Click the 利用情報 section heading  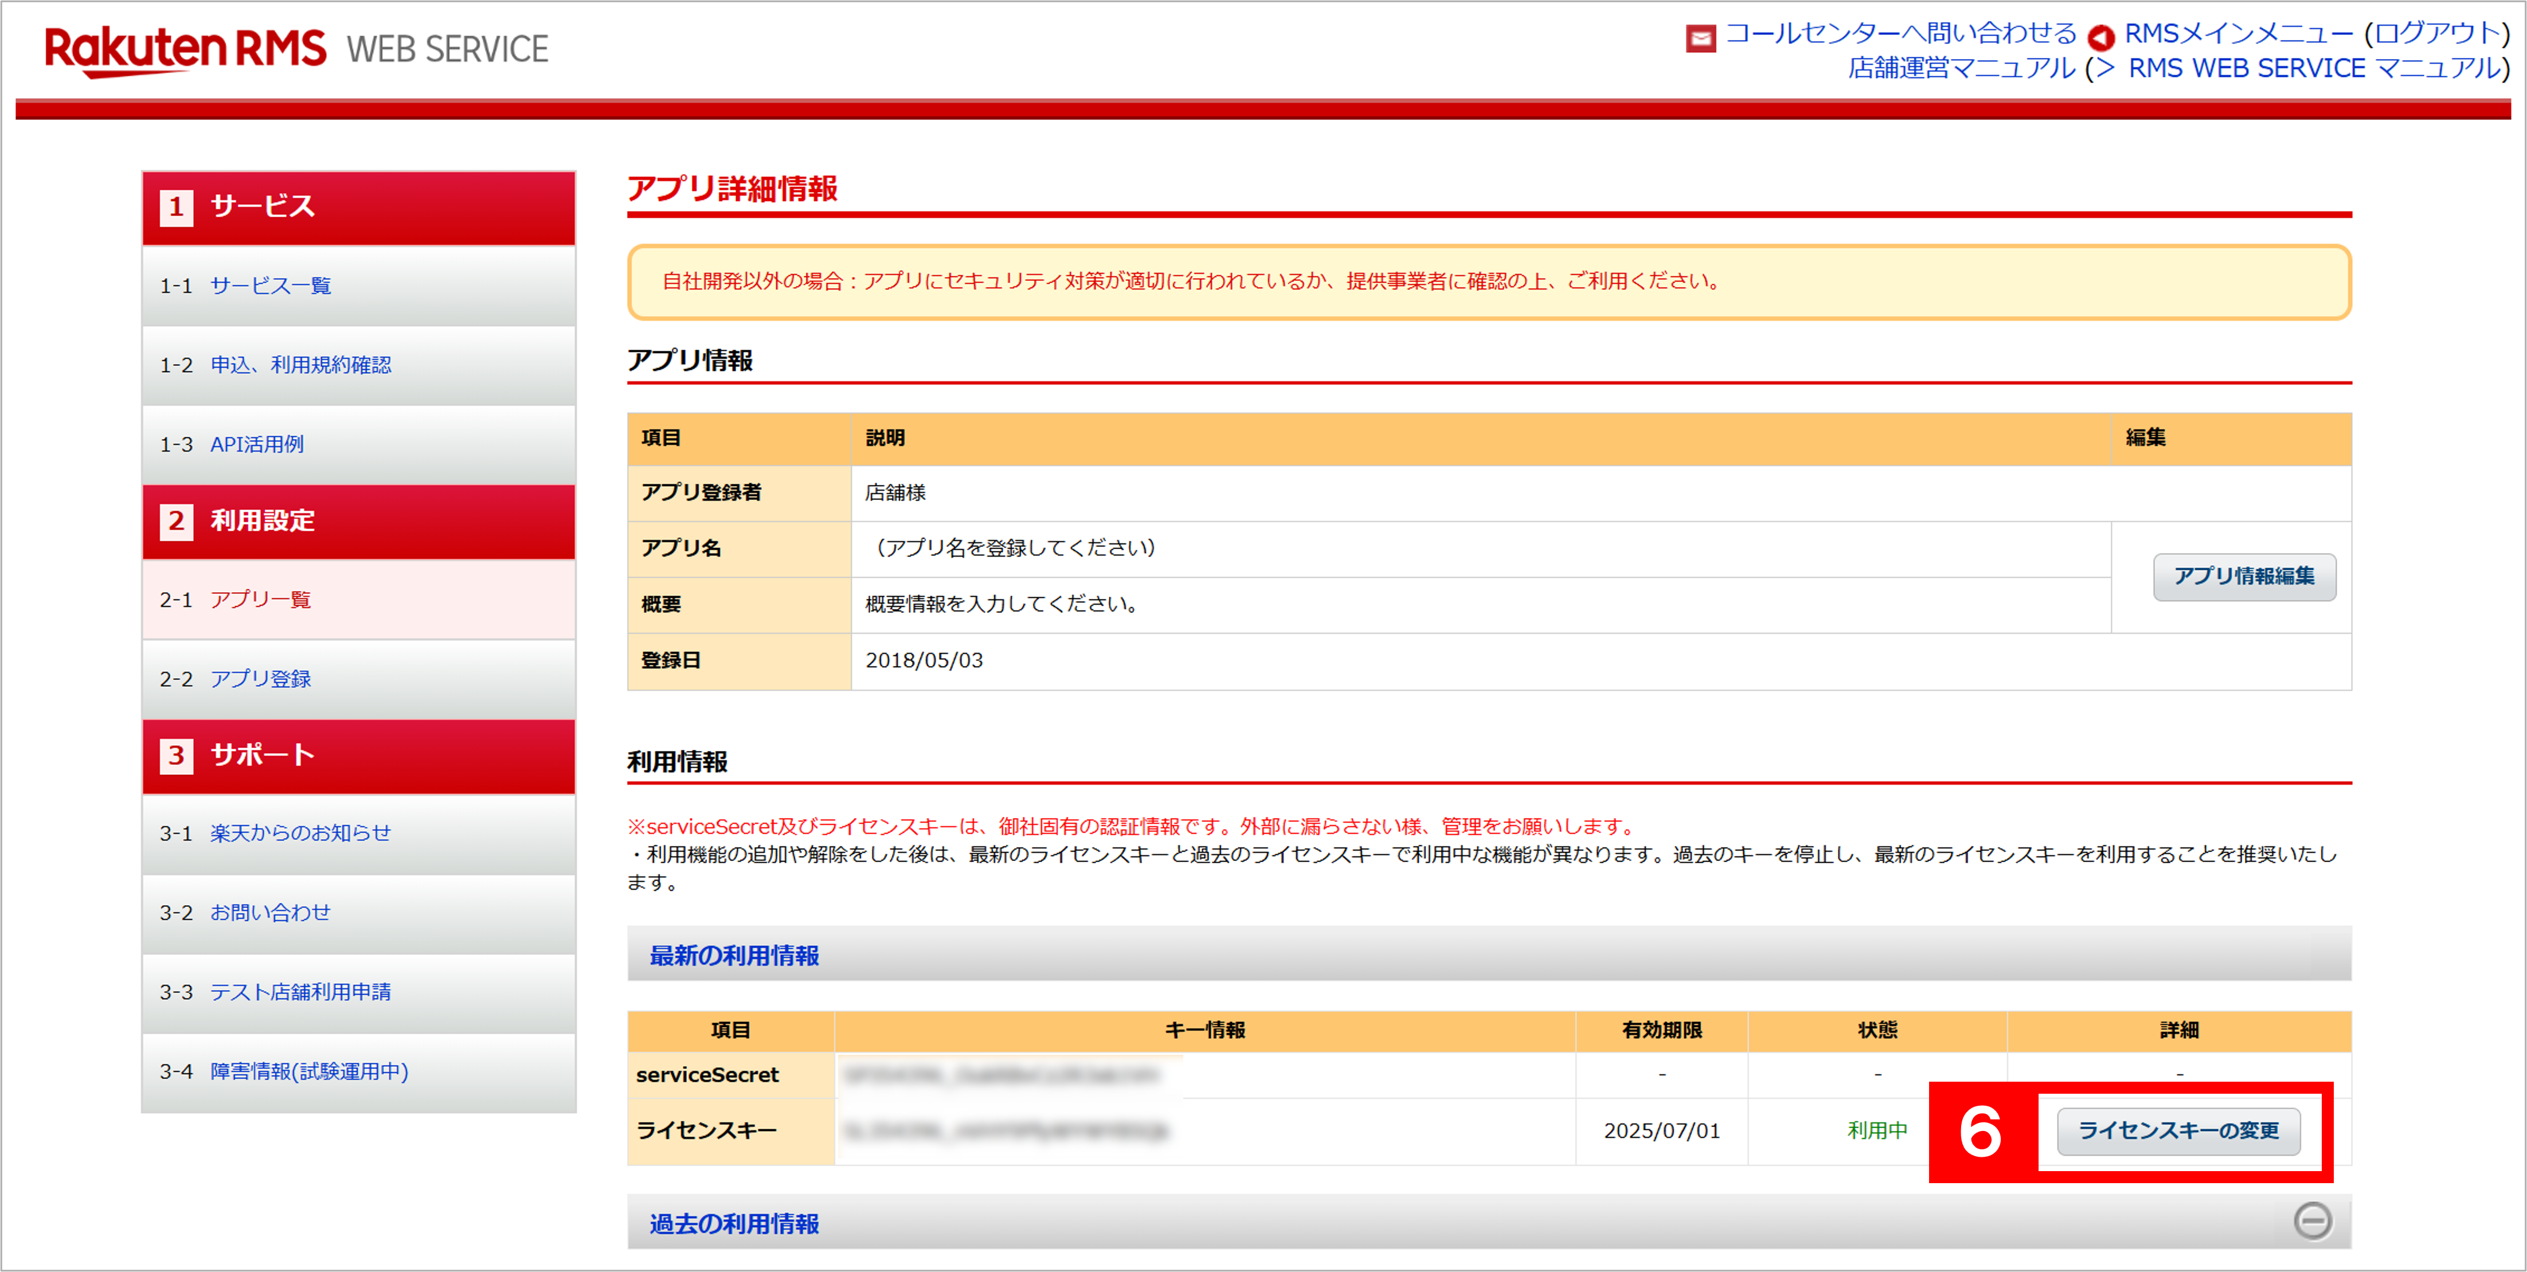(677, 762)
